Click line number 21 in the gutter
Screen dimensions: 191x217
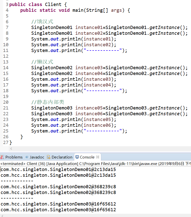tap(6, 108)
